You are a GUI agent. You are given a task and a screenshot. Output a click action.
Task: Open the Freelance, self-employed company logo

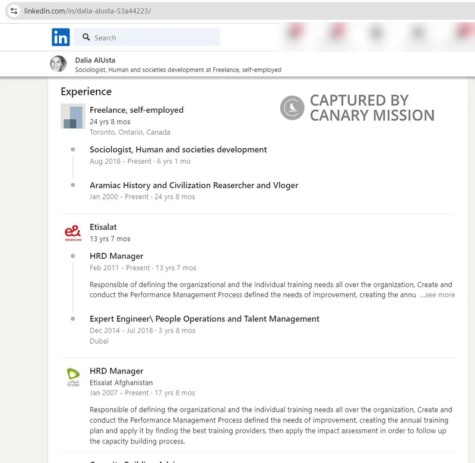(73, 116)
